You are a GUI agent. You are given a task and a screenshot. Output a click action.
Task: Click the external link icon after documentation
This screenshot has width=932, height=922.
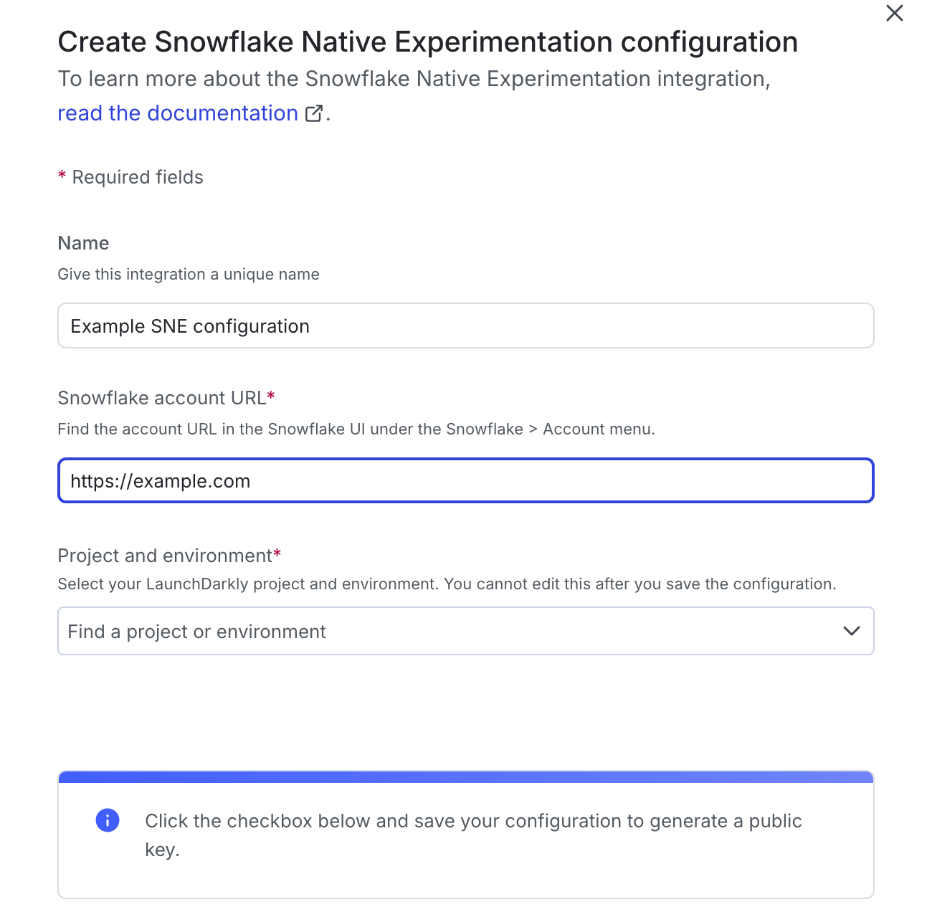313,113
